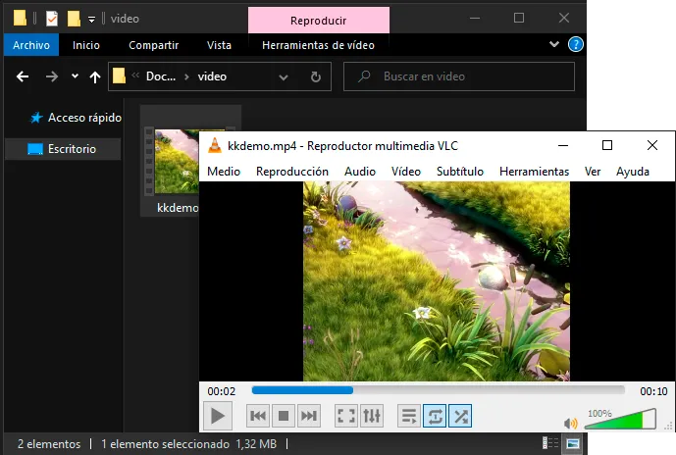Open extended settings equalizer icon

[x=372, y=416]
